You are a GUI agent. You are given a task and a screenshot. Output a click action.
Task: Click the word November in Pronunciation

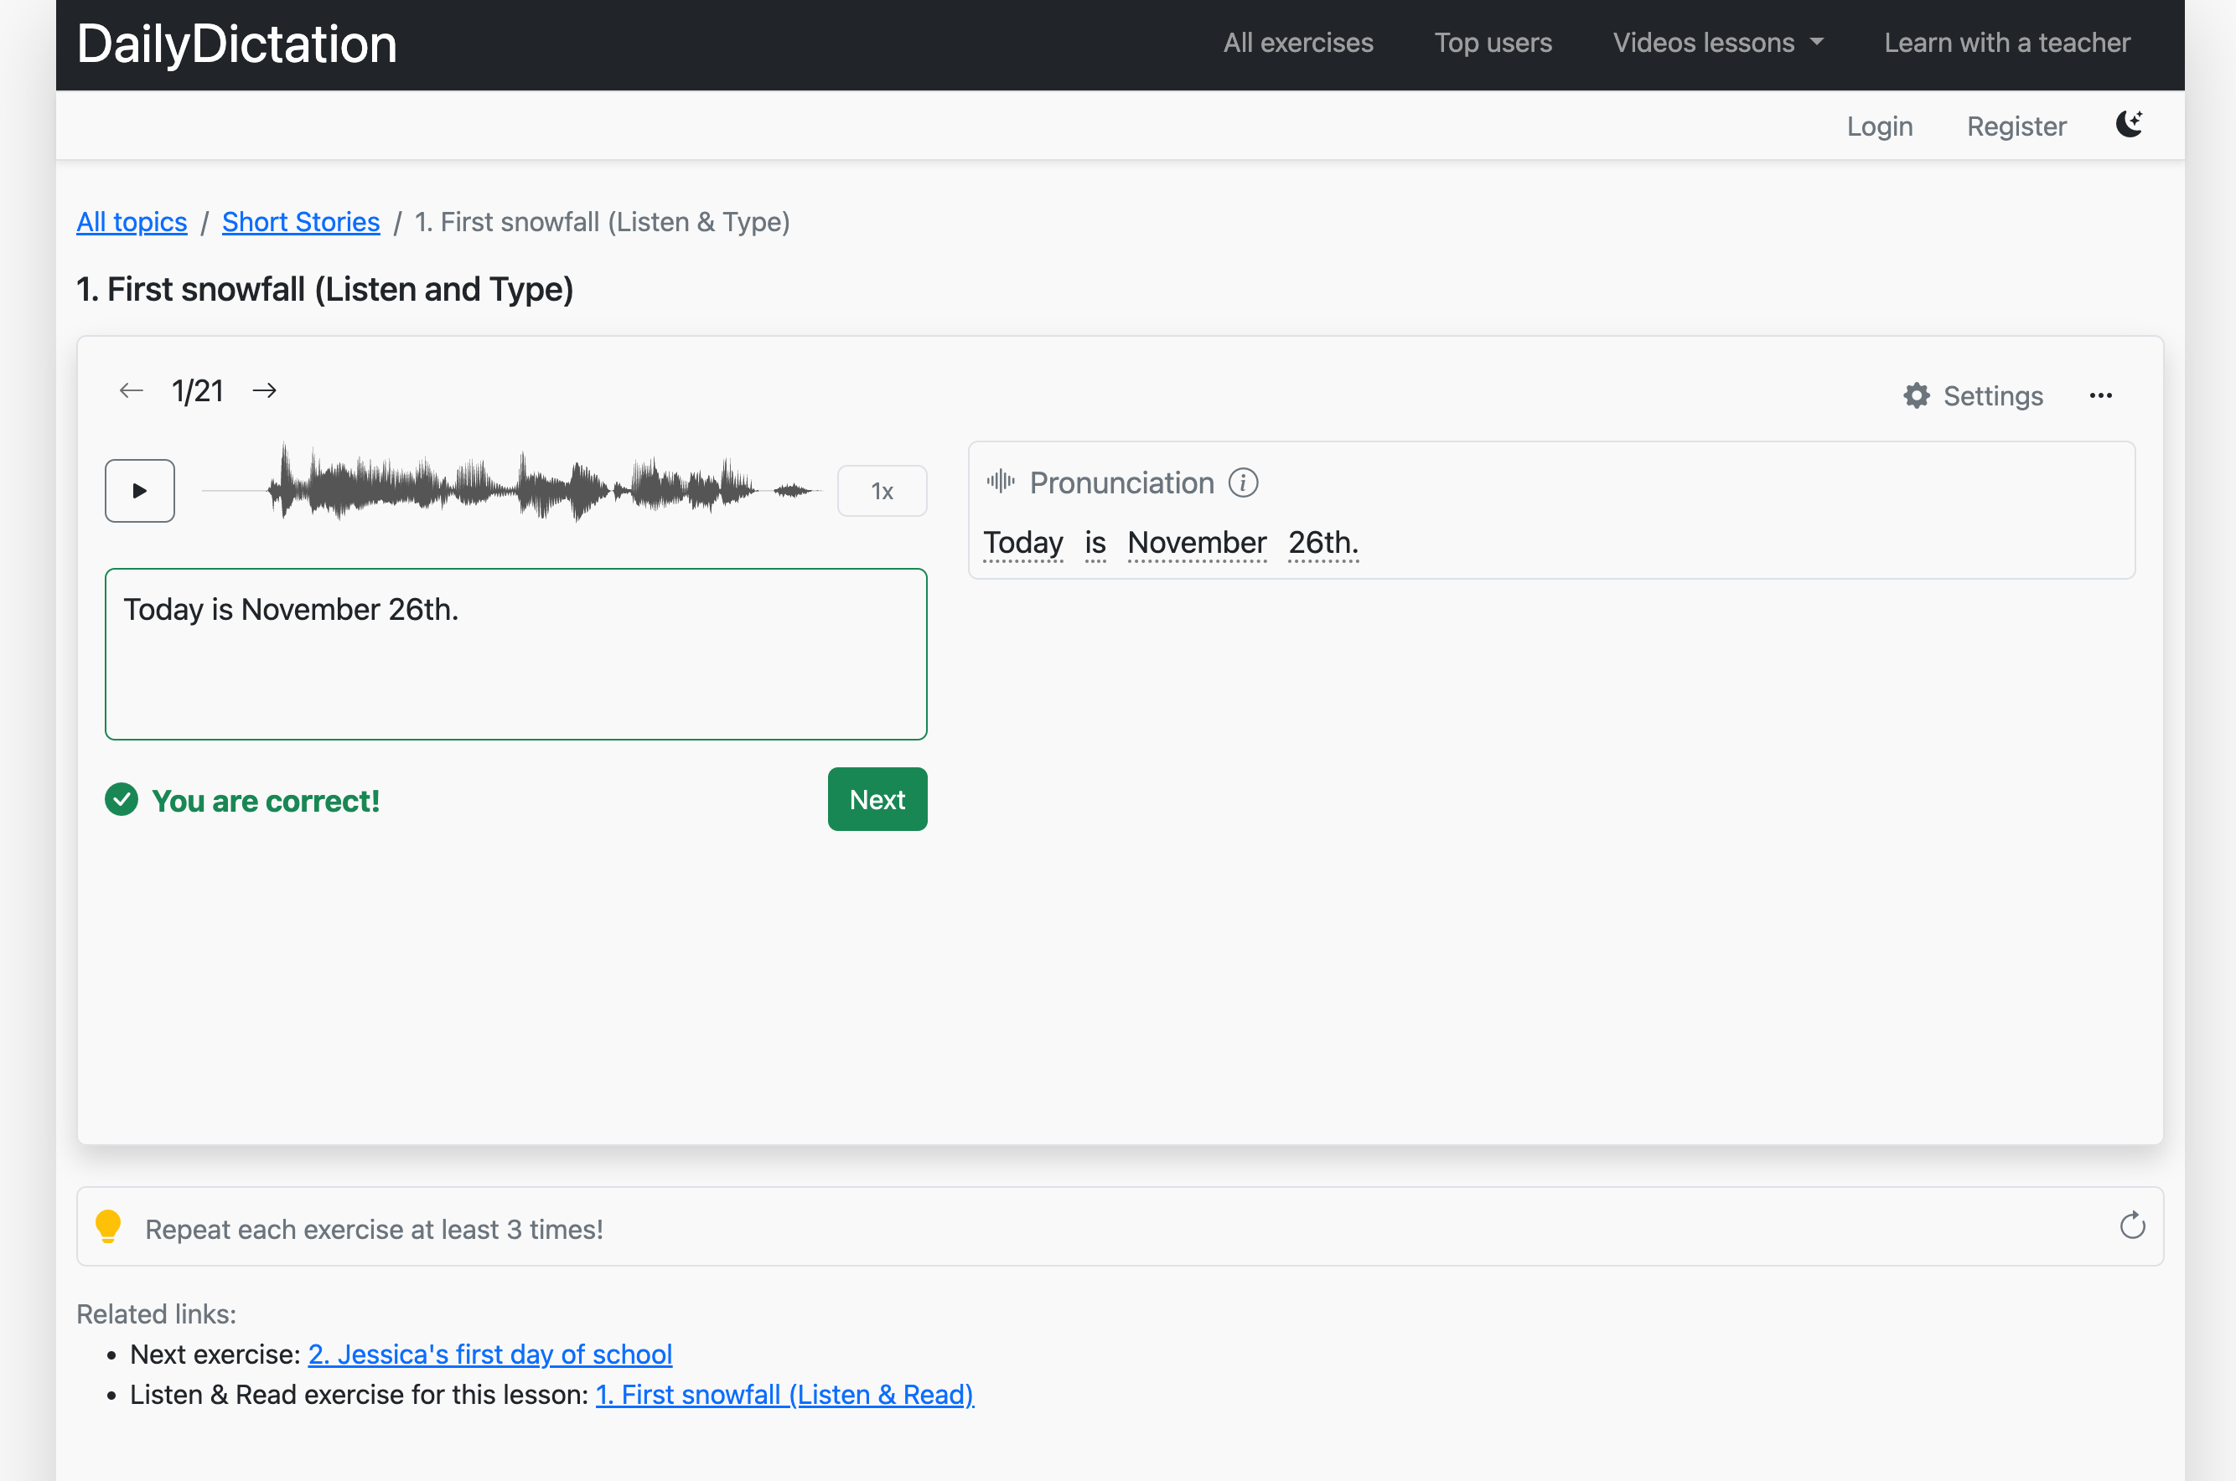tap(1197, 543)
